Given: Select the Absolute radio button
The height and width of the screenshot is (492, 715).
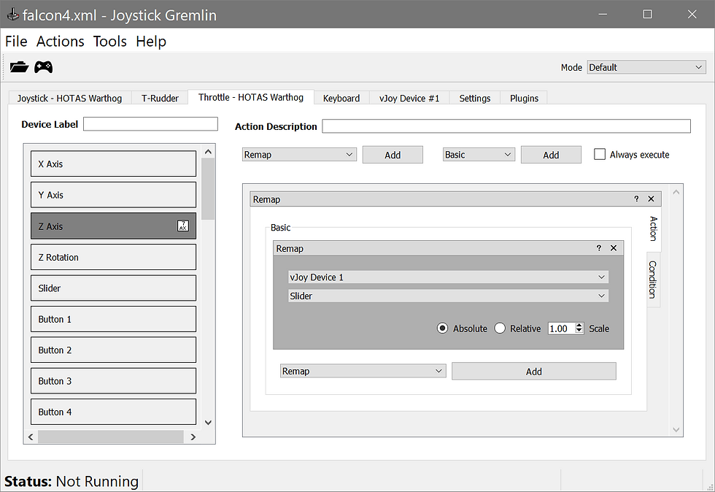Looking at the screenshot, I should [x=442, y=328].
